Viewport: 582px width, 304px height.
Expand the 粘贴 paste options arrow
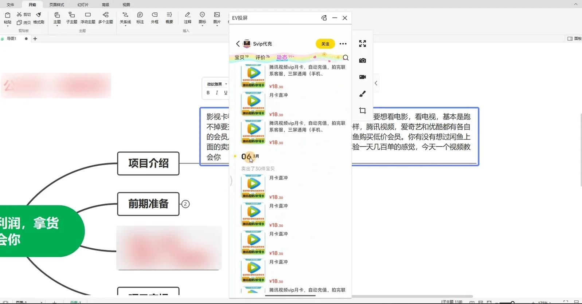tap(7, 27)
